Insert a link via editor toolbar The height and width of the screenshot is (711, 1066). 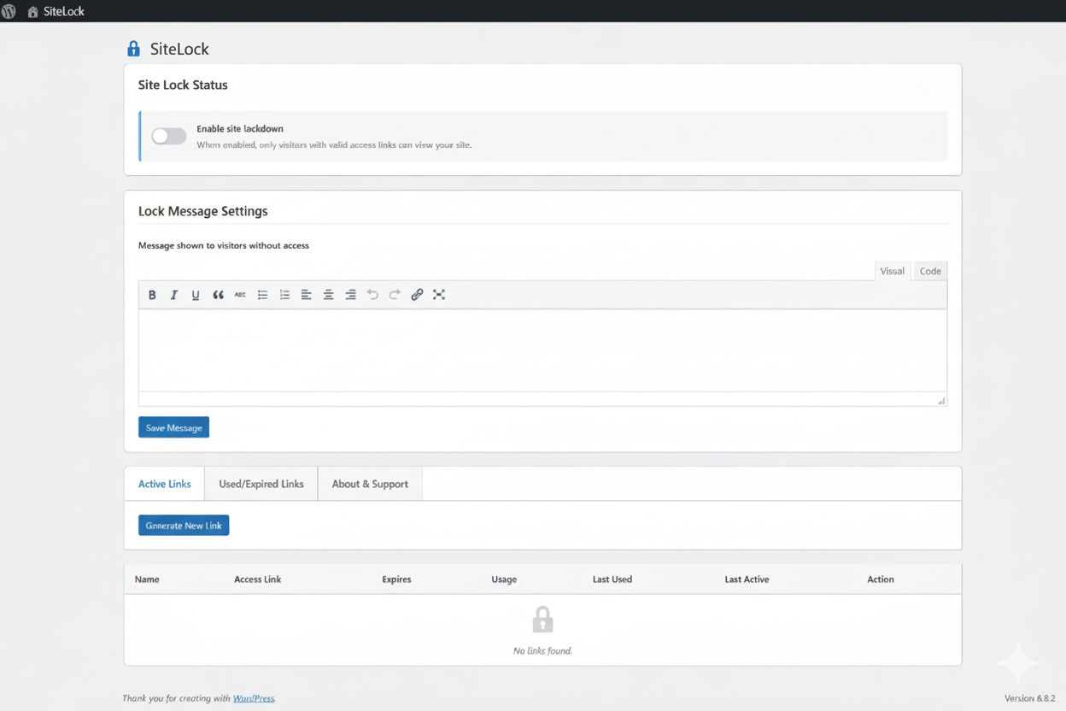point(417,295)
